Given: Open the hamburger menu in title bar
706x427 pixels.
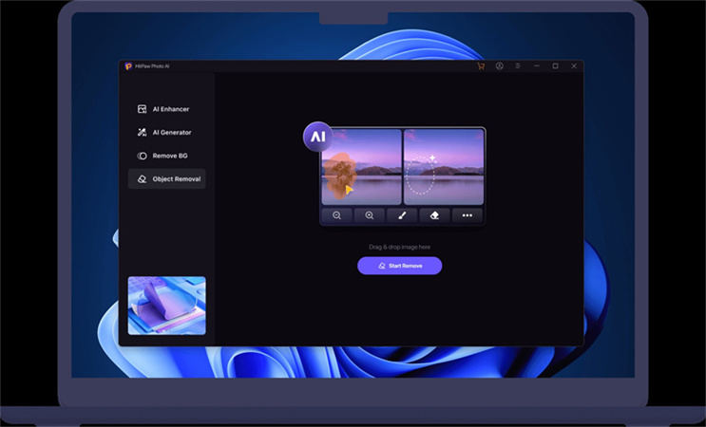Looking at the screenshot, I should (x=518, y=66).
